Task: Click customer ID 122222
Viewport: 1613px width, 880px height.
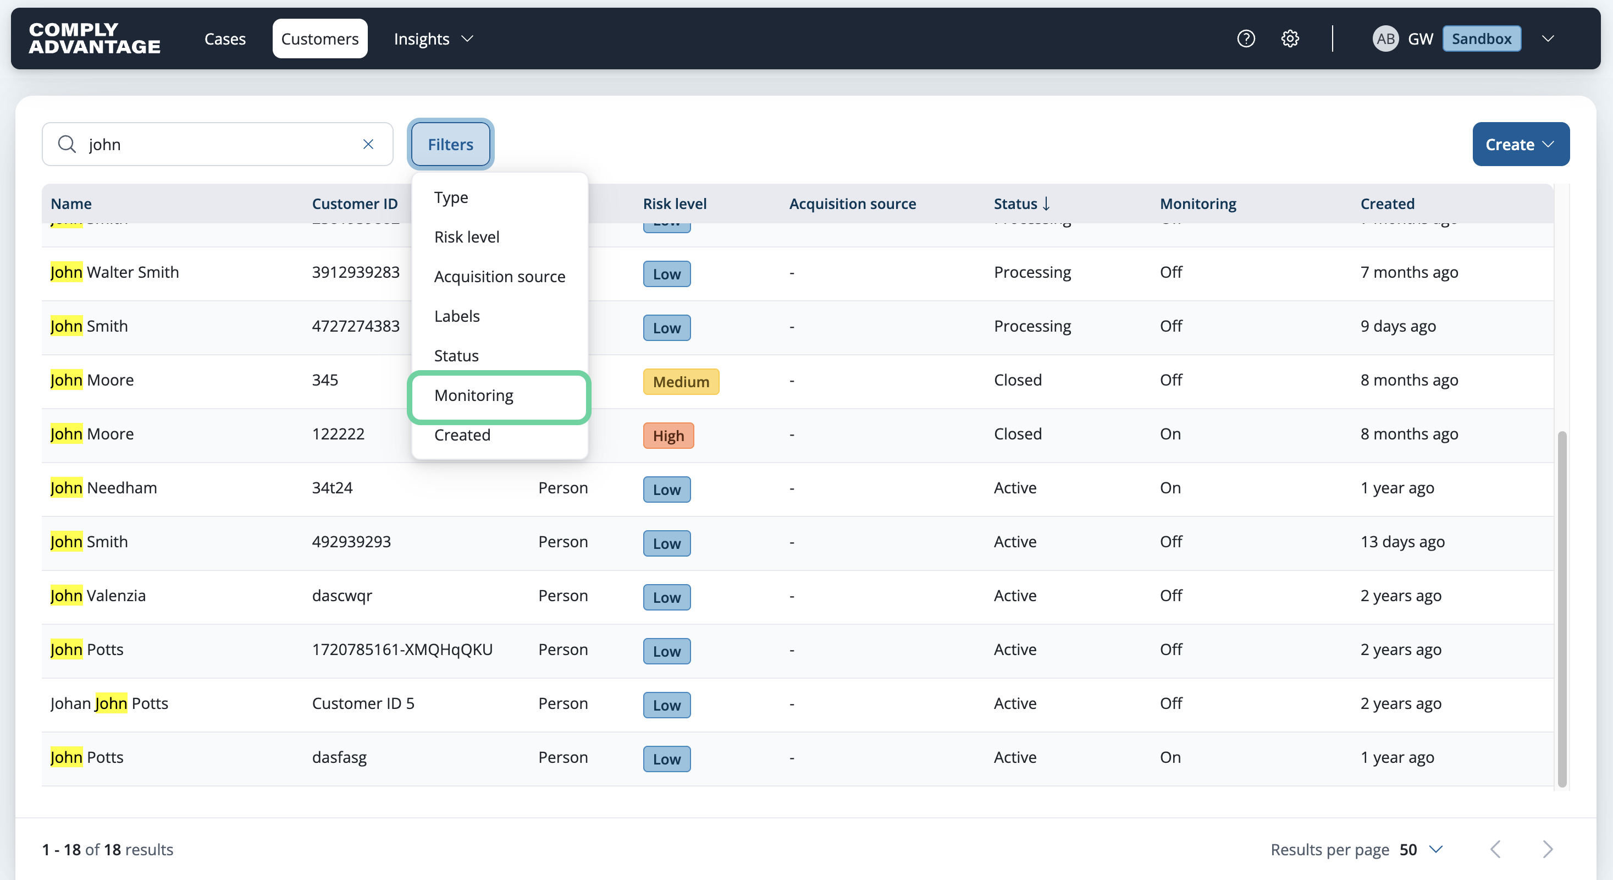Action: click(338, 434)
